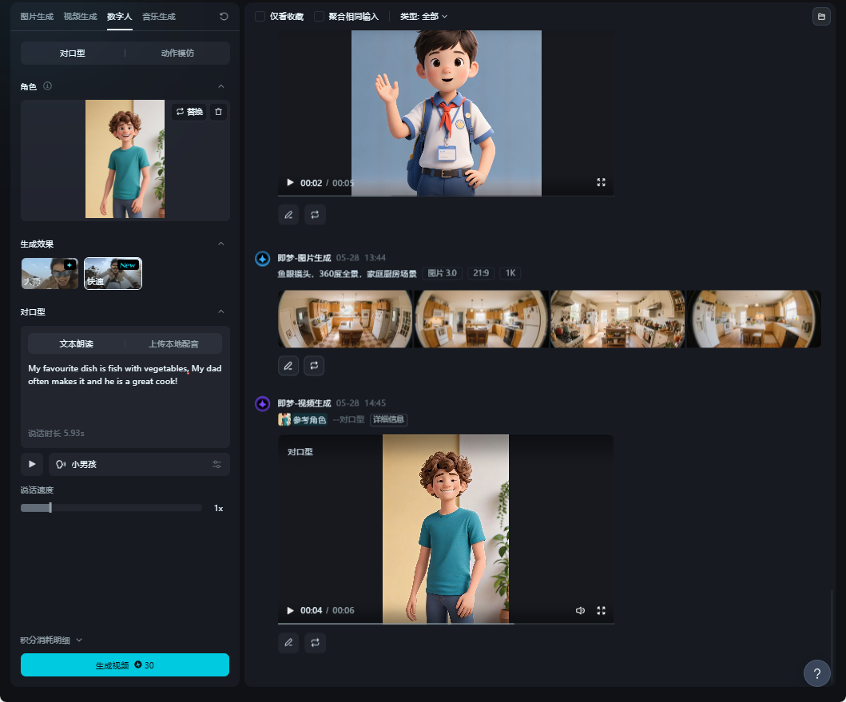Open voice settings with the sliders icon

coord(216,464)
